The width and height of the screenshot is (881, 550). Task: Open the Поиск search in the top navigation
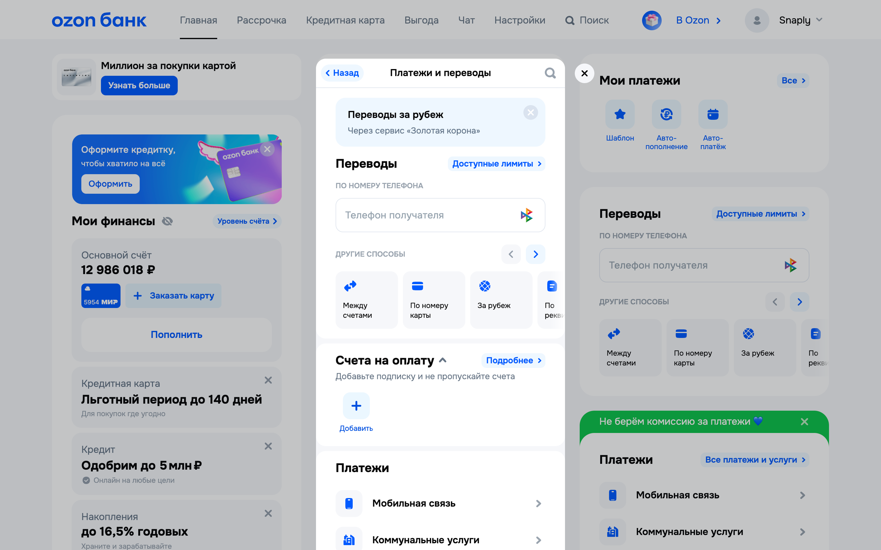(587, 20)
